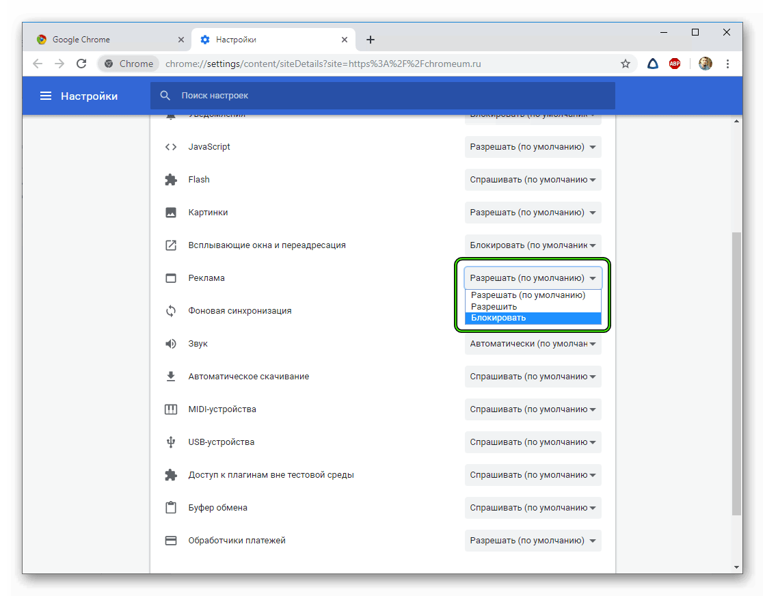
Task: Click the search magnifier icon in settings
Action: [x=165, y=96]
